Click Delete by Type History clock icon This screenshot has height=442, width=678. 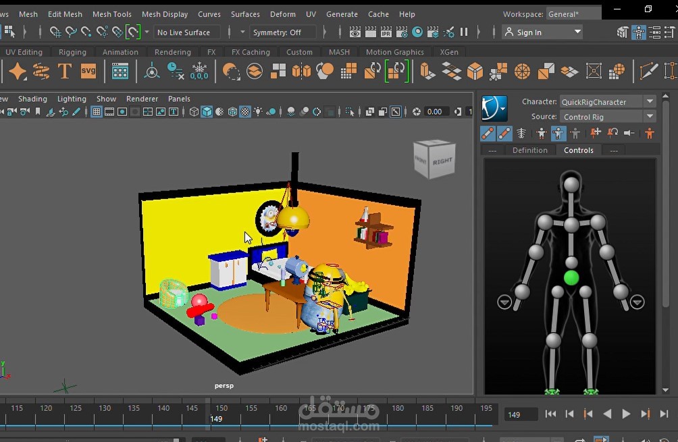click(x=175, y=71)
